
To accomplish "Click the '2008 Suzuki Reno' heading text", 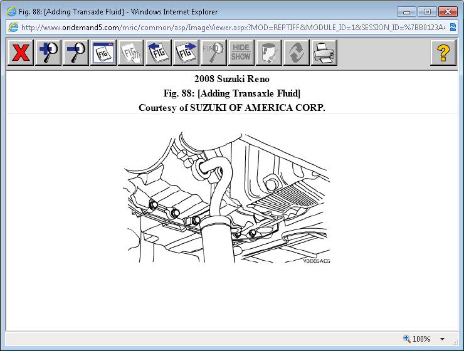I will pos(232,79).
